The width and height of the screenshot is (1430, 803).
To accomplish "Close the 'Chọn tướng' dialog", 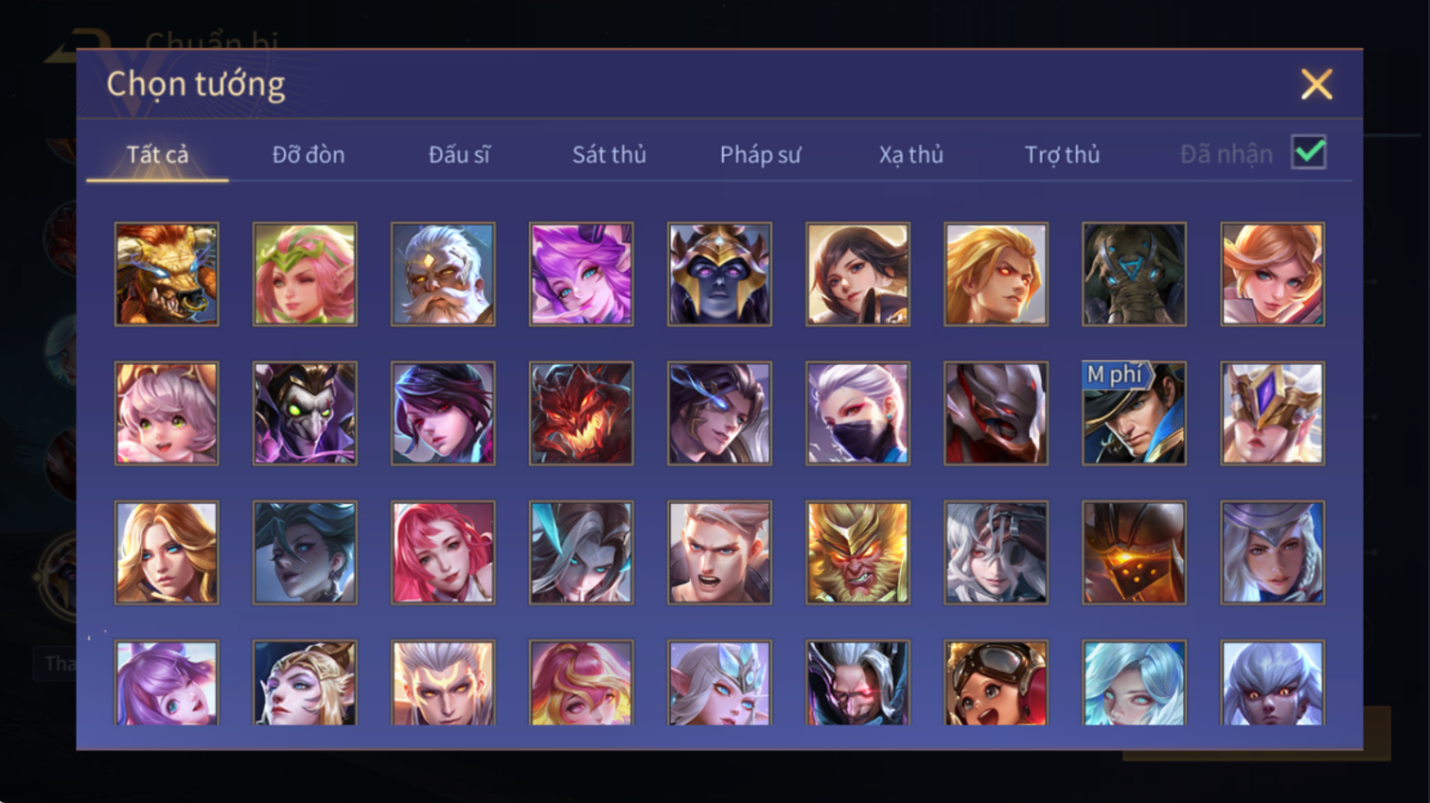I will click(1316, 84).
